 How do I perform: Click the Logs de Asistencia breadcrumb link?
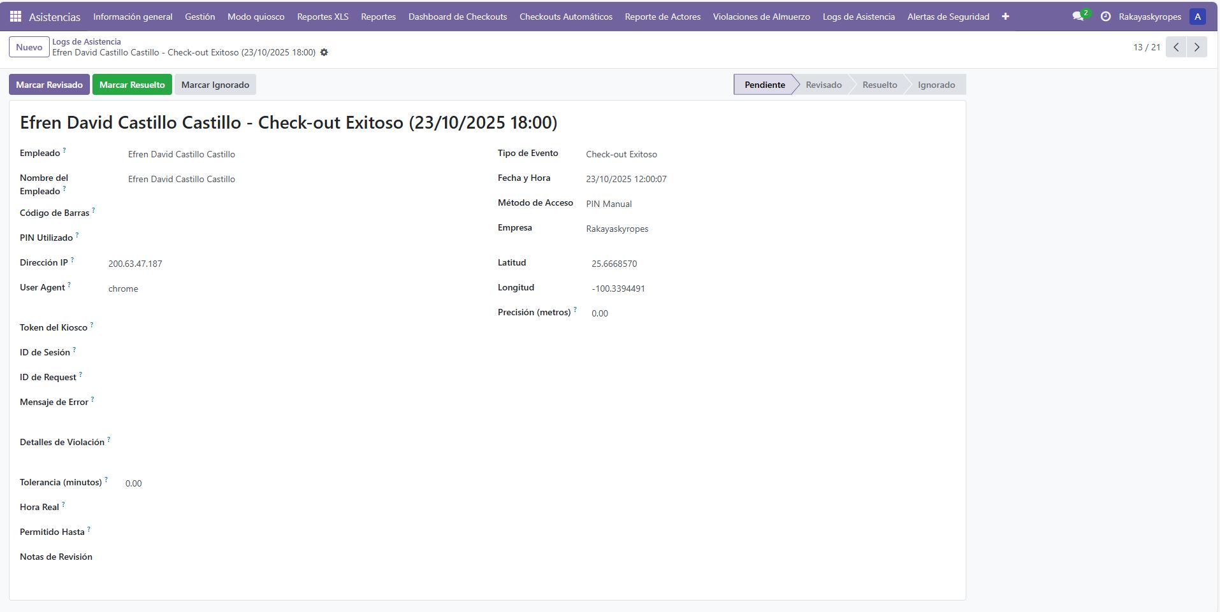(86, 41)
